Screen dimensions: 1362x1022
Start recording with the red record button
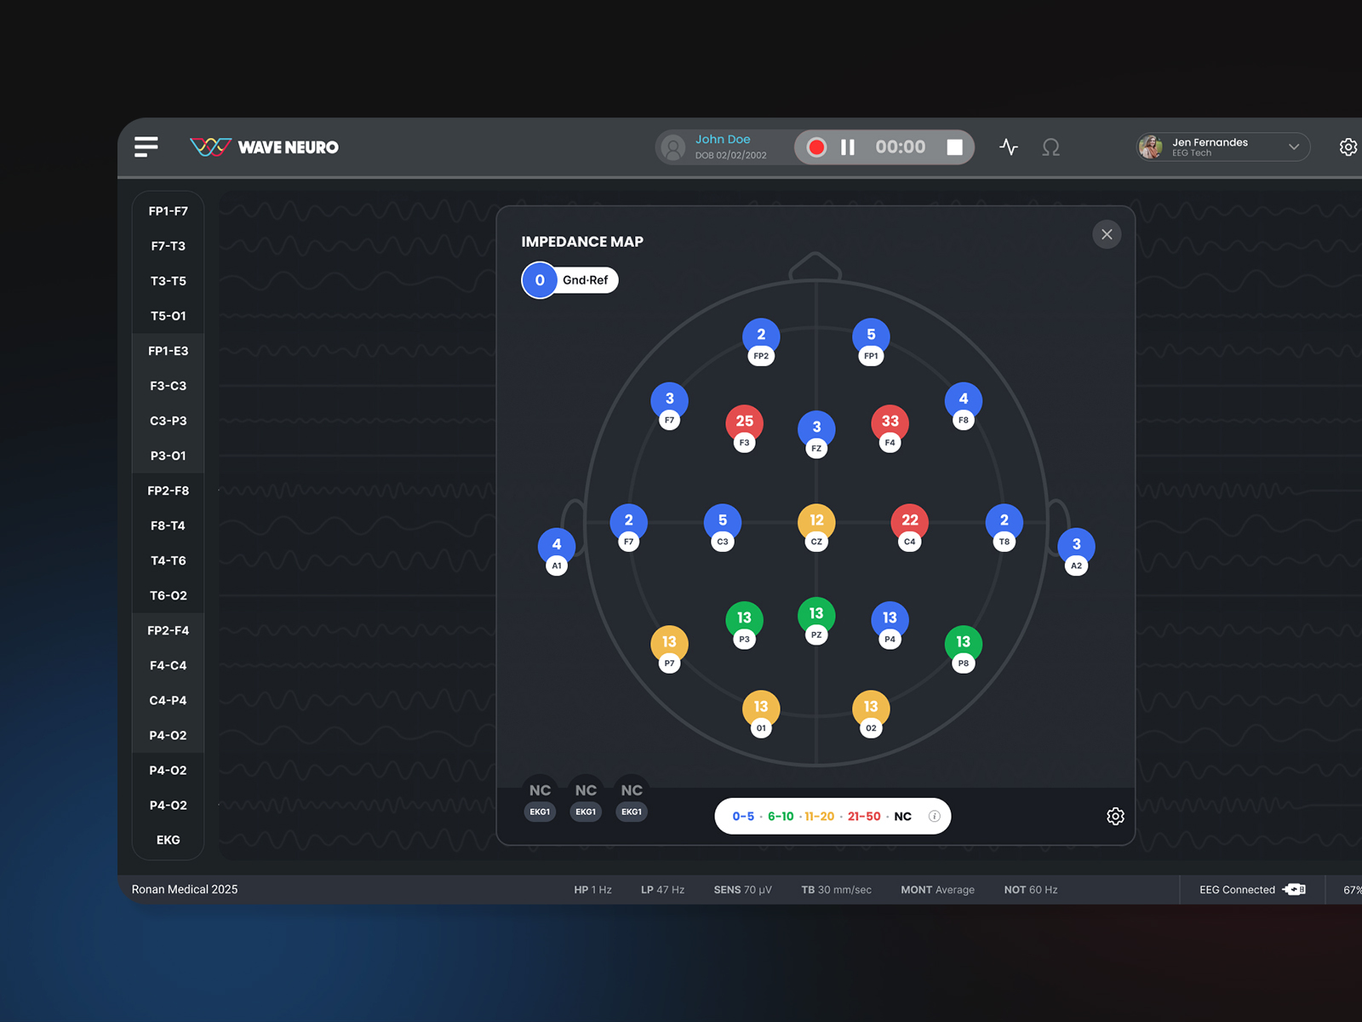tap(816, 147)
